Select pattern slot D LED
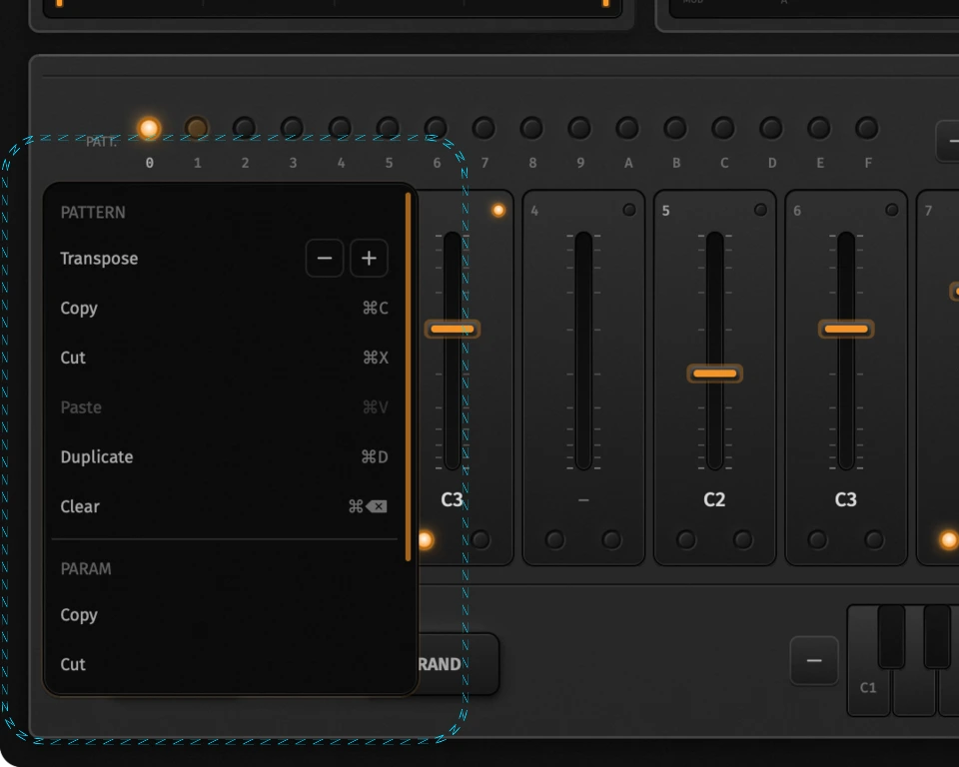959x767 pixels. (771, 129)
